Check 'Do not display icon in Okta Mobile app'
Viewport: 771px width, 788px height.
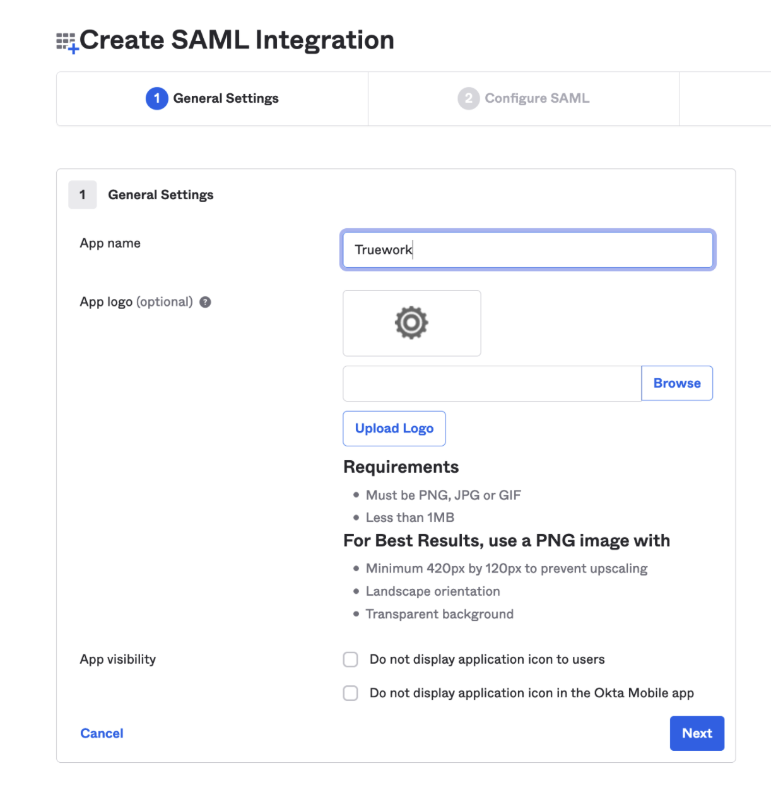point(351,693)
